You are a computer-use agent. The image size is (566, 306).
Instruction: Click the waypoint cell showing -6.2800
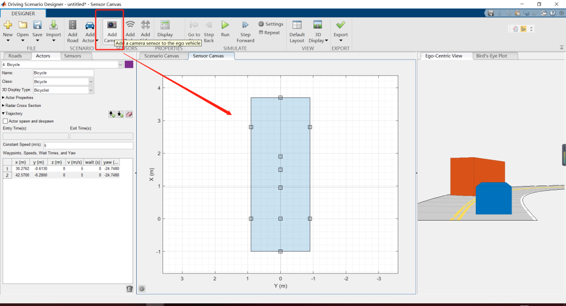pos(39,175)
